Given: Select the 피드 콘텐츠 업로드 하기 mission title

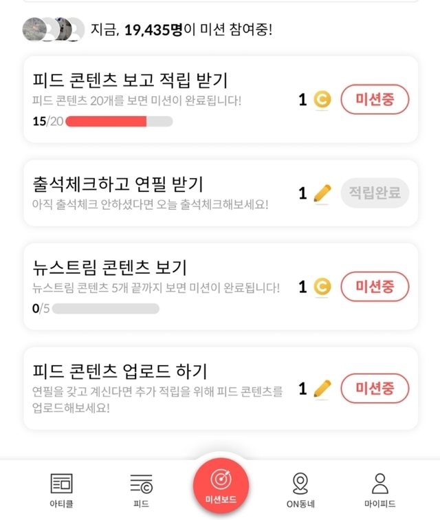Looking at the screenshot, I should (x=120, y=371).
